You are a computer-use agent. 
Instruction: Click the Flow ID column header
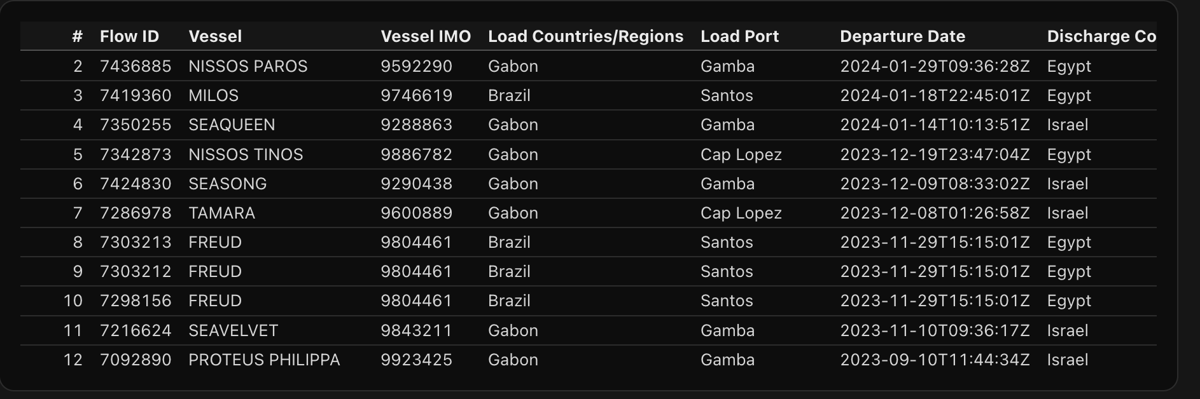129,36
